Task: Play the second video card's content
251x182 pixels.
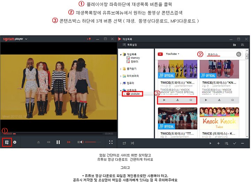Action: (206, 100)
